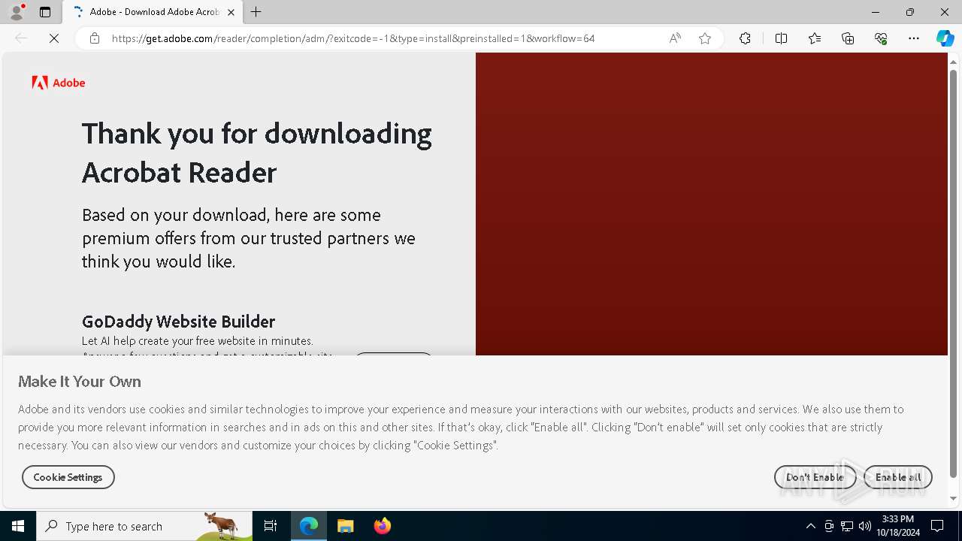Image resolution: width=962 pixels, height=541 pixels.
Task: Click Thank you for downloading heading
Action: click(256, 153)
